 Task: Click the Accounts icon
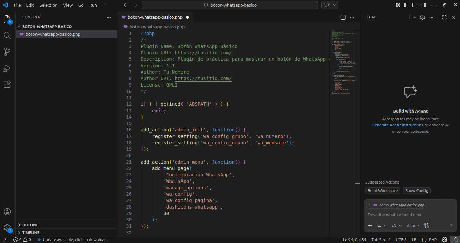(7, 212)
